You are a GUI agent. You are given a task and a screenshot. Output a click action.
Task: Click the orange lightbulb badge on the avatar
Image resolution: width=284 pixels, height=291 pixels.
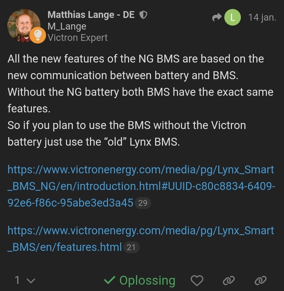tap(37, 35)
